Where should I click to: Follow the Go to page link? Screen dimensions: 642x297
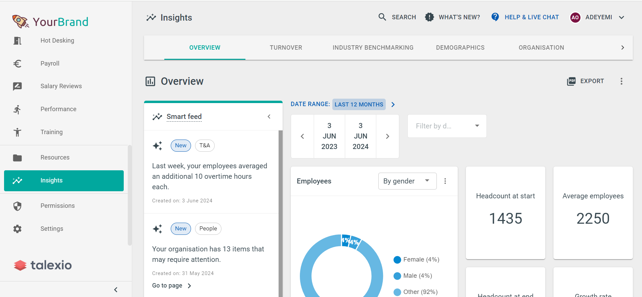172,286
